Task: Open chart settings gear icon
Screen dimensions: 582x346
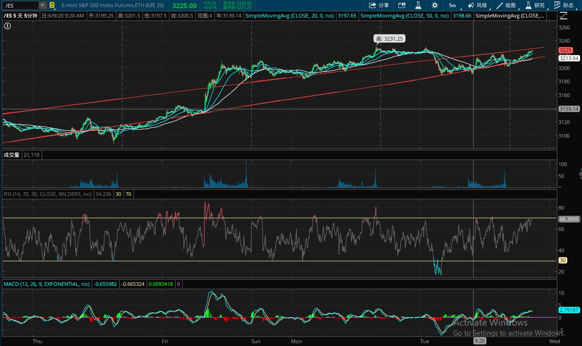Action: (x=435, y=5)
